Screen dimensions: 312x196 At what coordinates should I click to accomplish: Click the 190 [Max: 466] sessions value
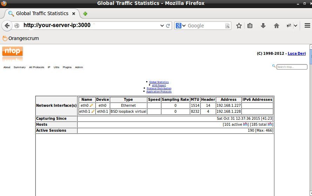(260, 130)
